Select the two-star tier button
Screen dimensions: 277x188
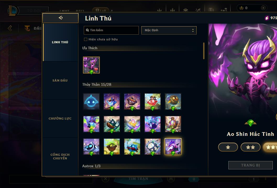[251, 147]
